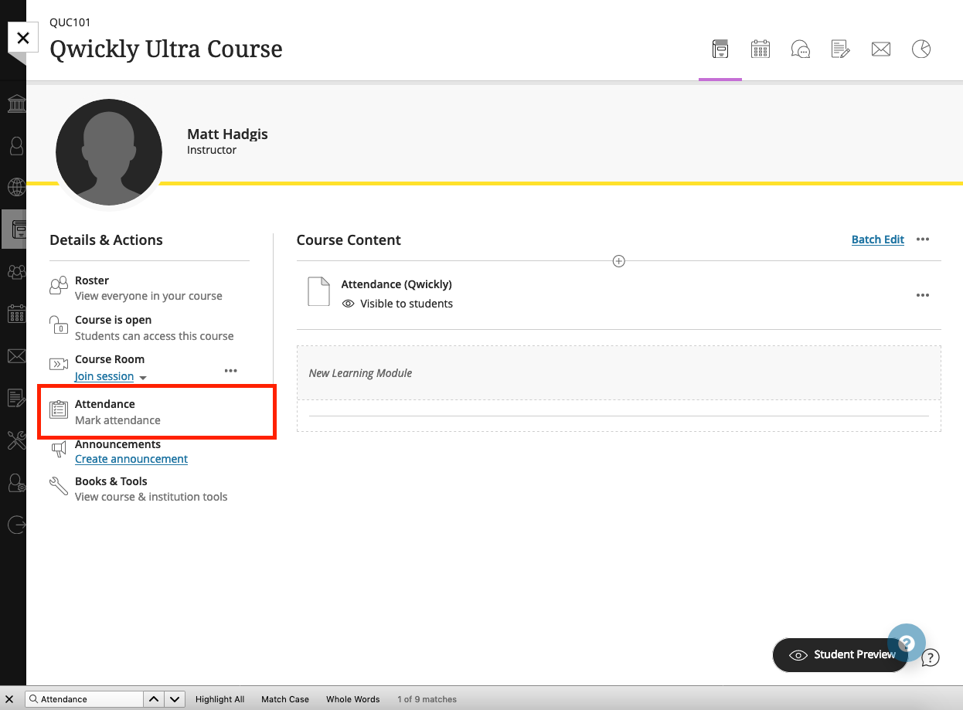Close the course panel with the X button
Image resolution: width=963 pixels, height=710 pixels.
pos(23,38)
